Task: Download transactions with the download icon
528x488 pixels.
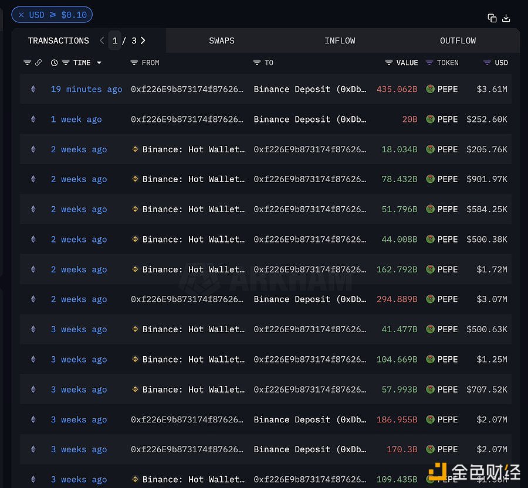Action: click(506, 18)
